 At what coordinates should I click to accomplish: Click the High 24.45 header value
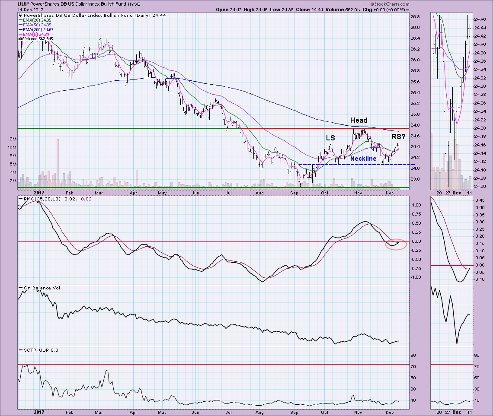pyautogui.click(x=256, y=10)
